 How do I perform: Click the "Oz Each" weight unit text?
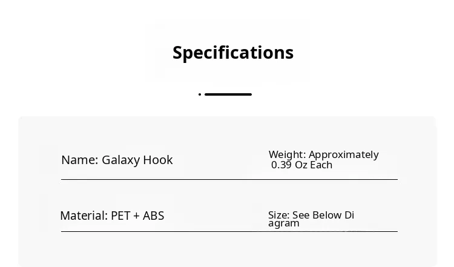(x=314, y=165)
